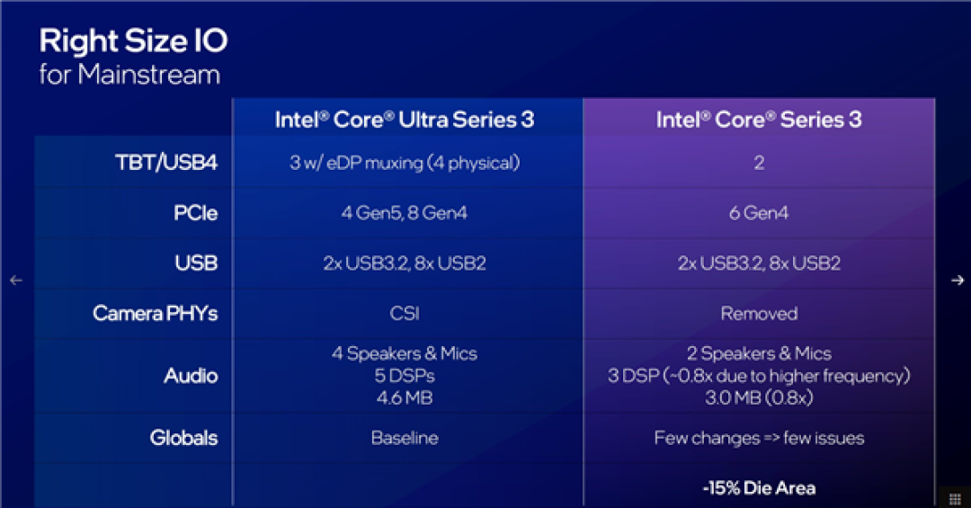Go to previous slide with left arrow

click(x=16, y=280)
